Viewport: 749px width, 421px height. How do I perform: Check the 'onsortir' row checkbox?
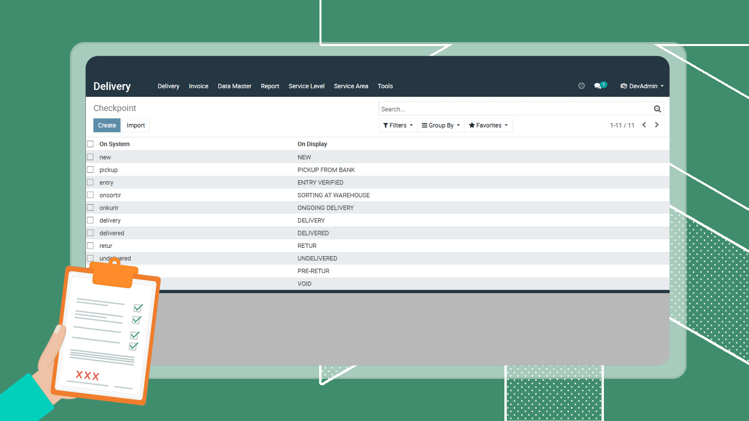click(91, 195)
